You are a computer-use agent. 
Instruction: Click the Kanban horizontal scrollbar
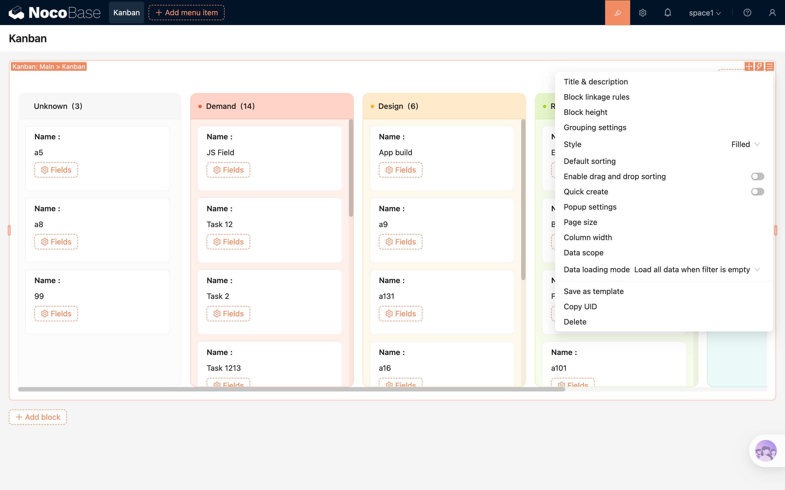point(291,389)
